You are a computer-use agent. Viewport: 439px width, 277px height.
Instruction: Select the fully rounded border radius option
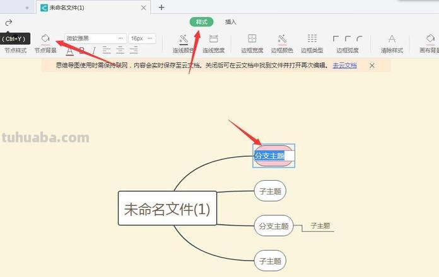[360, 38]
